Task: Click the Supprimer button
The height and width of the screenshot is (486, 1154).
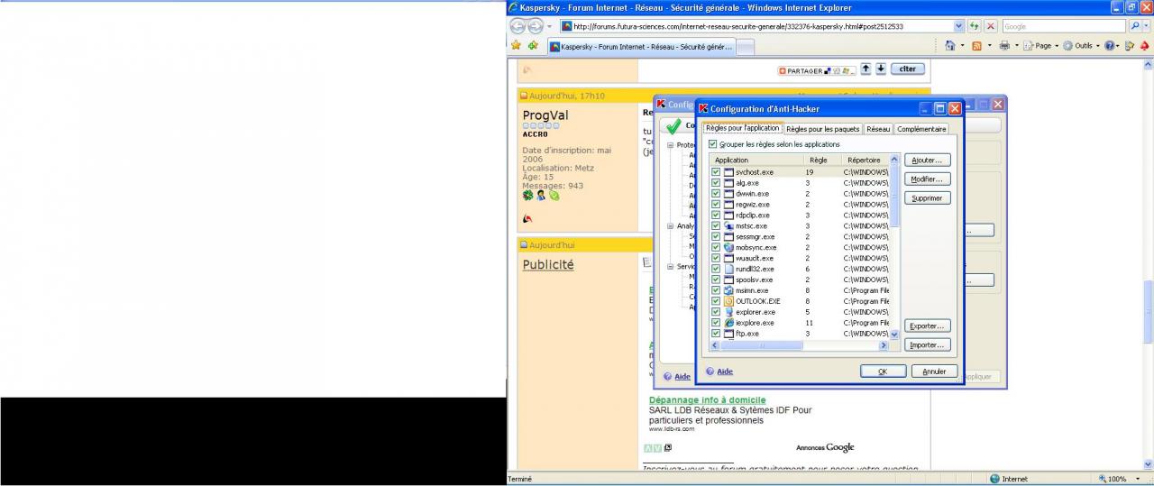Action: 928,197
